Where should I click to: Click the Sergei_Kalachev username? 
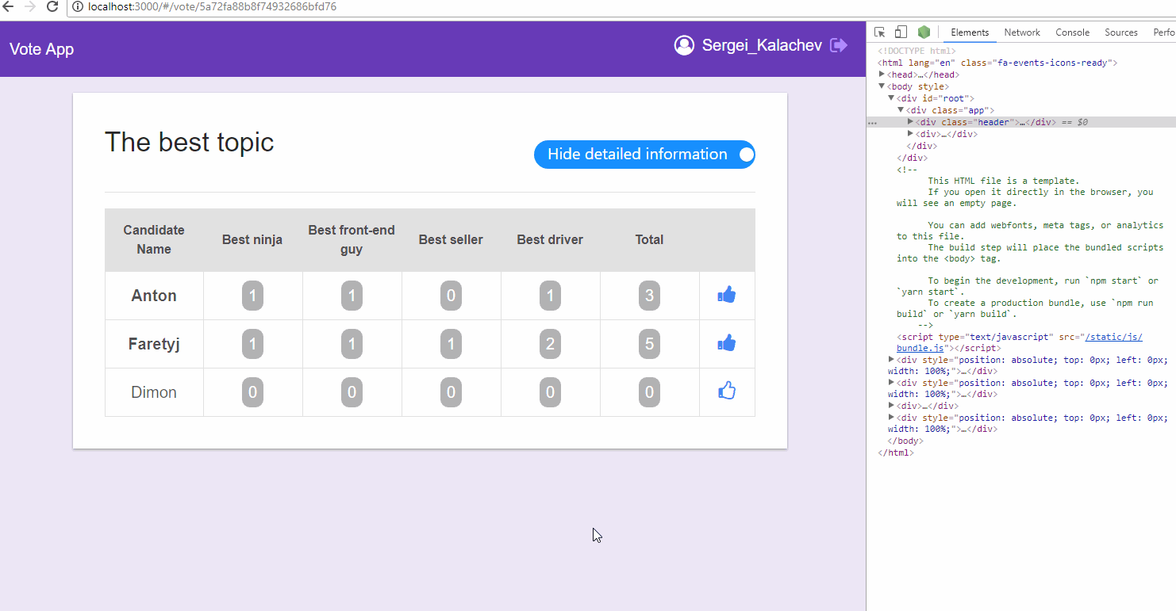pyautogui.click(x=762, y=45)
